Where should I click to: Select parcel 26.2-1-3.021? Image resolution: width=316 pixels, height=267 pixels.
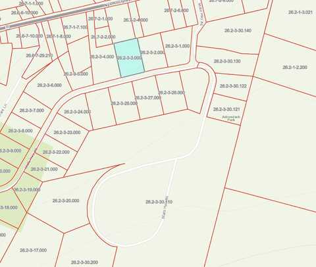[x=300, y=12]
